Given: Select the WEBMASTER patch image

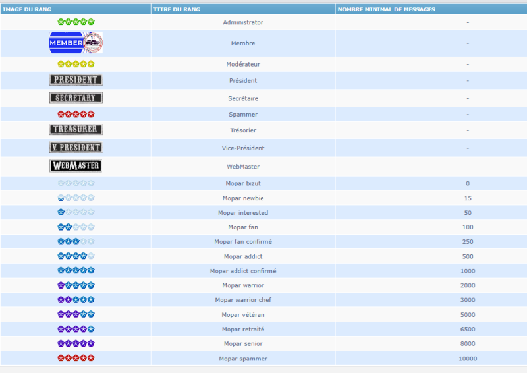Looking at the screenshot, I should (76, 166).
